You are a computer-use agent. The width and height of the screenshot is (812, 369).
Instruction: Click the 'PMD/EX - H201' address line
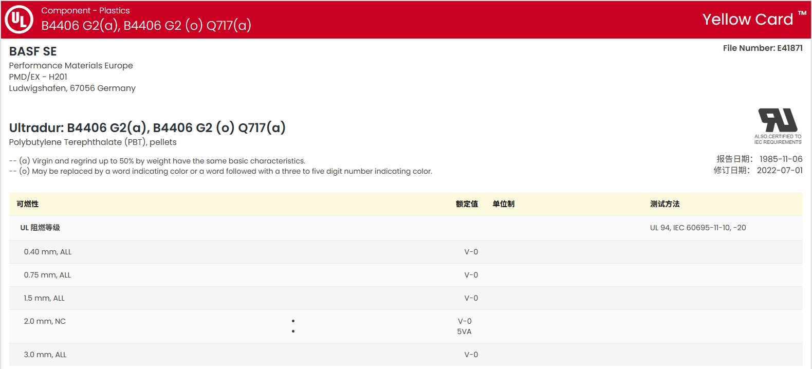(38, 77)
